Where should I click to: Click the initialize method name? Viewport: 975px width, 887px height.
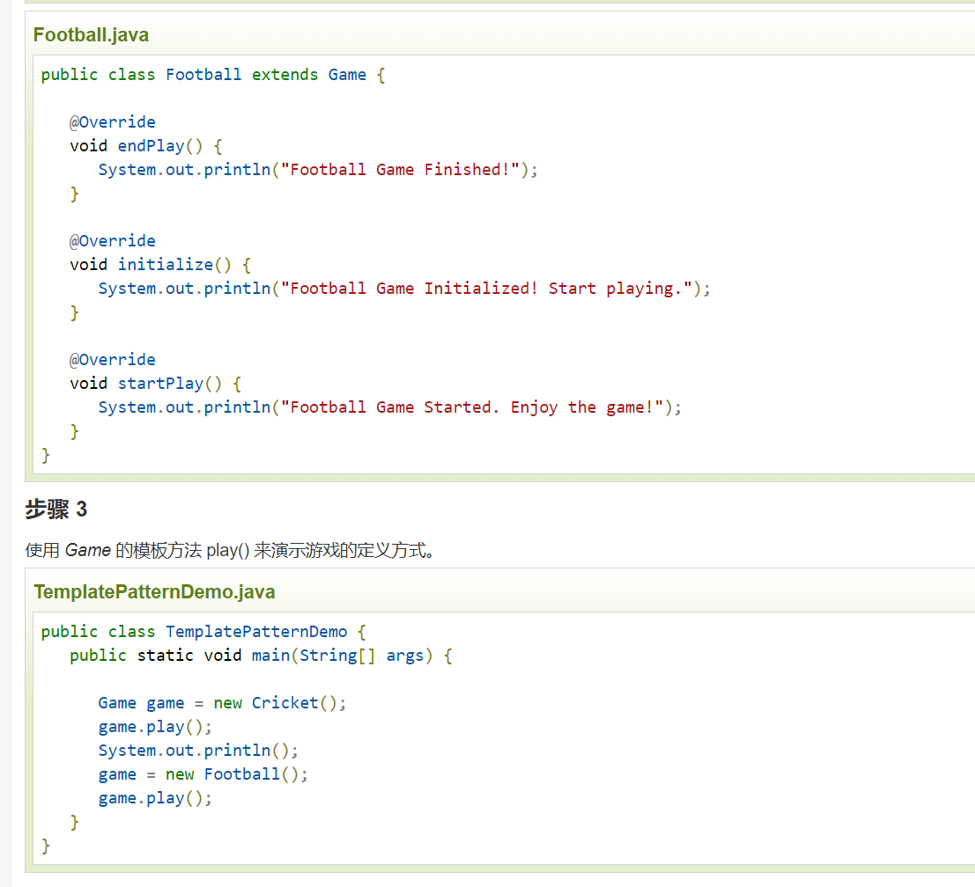click(165, 265)
